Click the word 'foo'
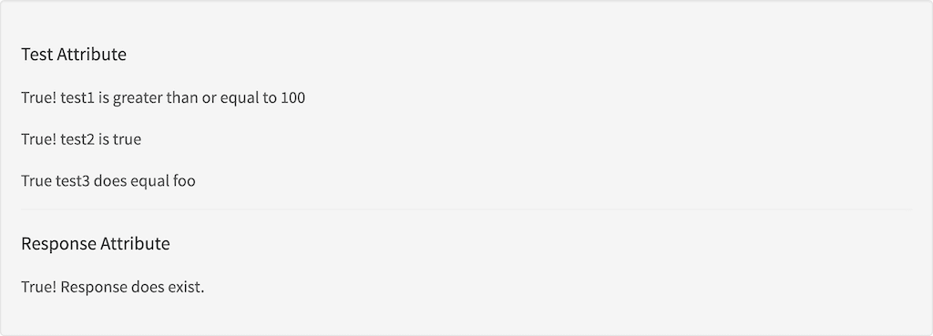933x336 pixels. tap(184, 181)
